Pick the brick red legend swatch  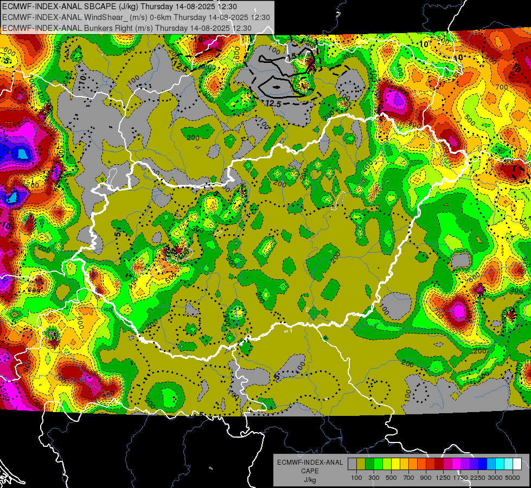[431, 464]
